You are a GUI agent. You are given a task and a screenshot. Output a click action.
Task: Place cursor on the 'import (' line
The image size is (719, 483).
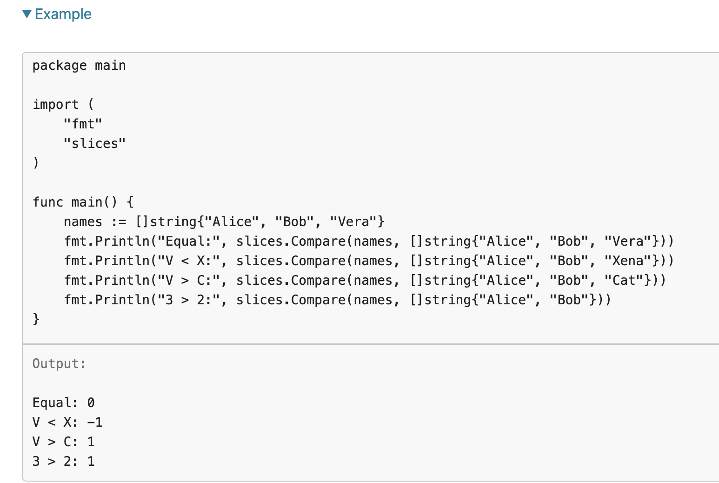pyautogui.click(x=63, y=104)
